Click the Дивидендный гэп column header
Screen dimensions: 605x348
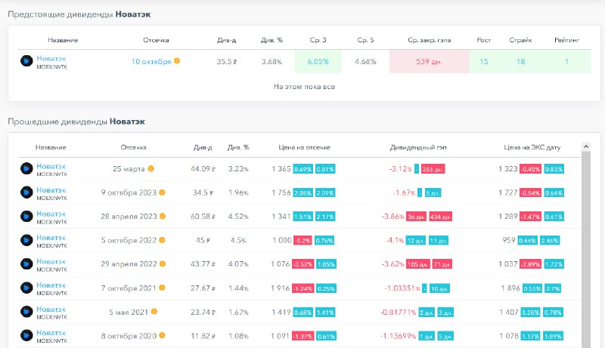pyautogui.click(x=418, y=147)
